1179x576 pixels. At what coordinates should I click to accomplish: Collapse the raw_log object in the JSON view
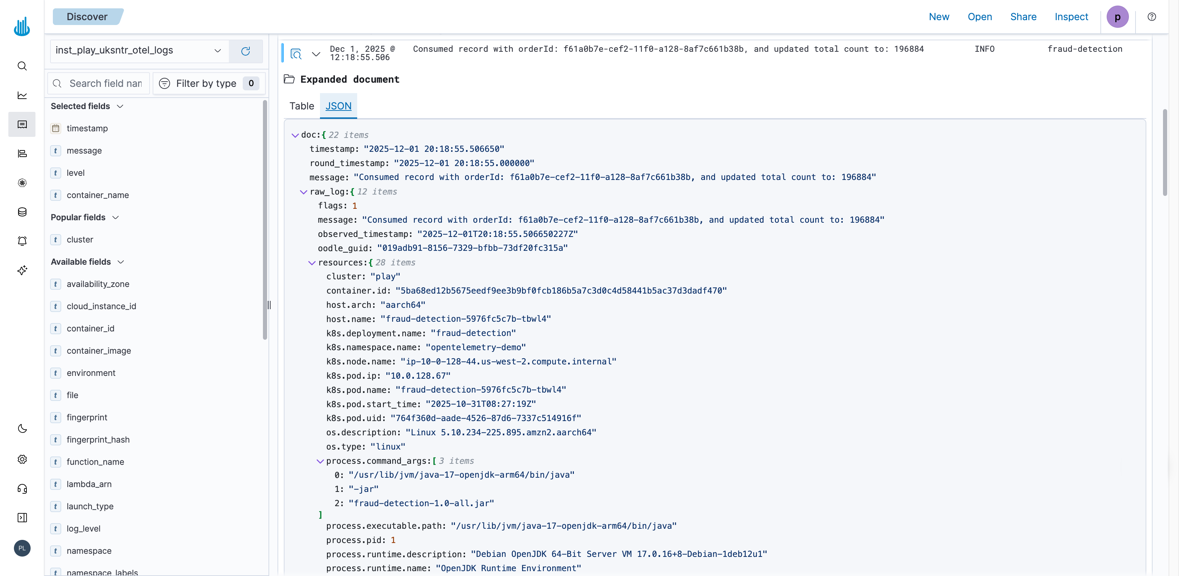(304, 191)
